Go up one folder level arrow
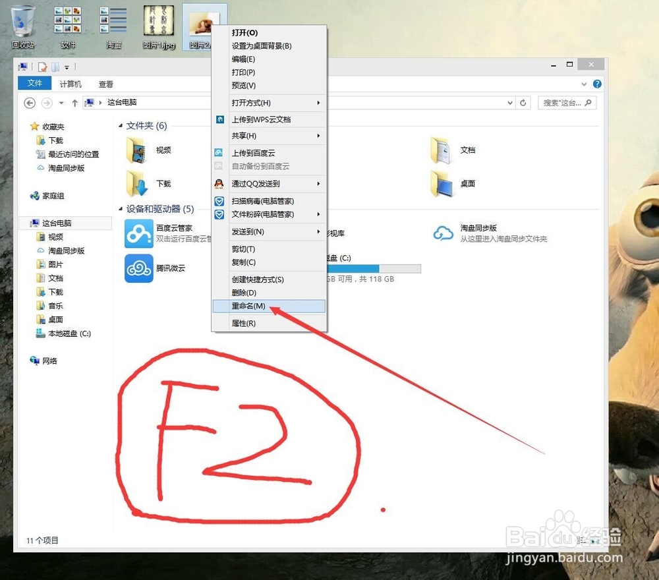The height and width of the screenshot is (580, 659). click(x=74, y=103)
